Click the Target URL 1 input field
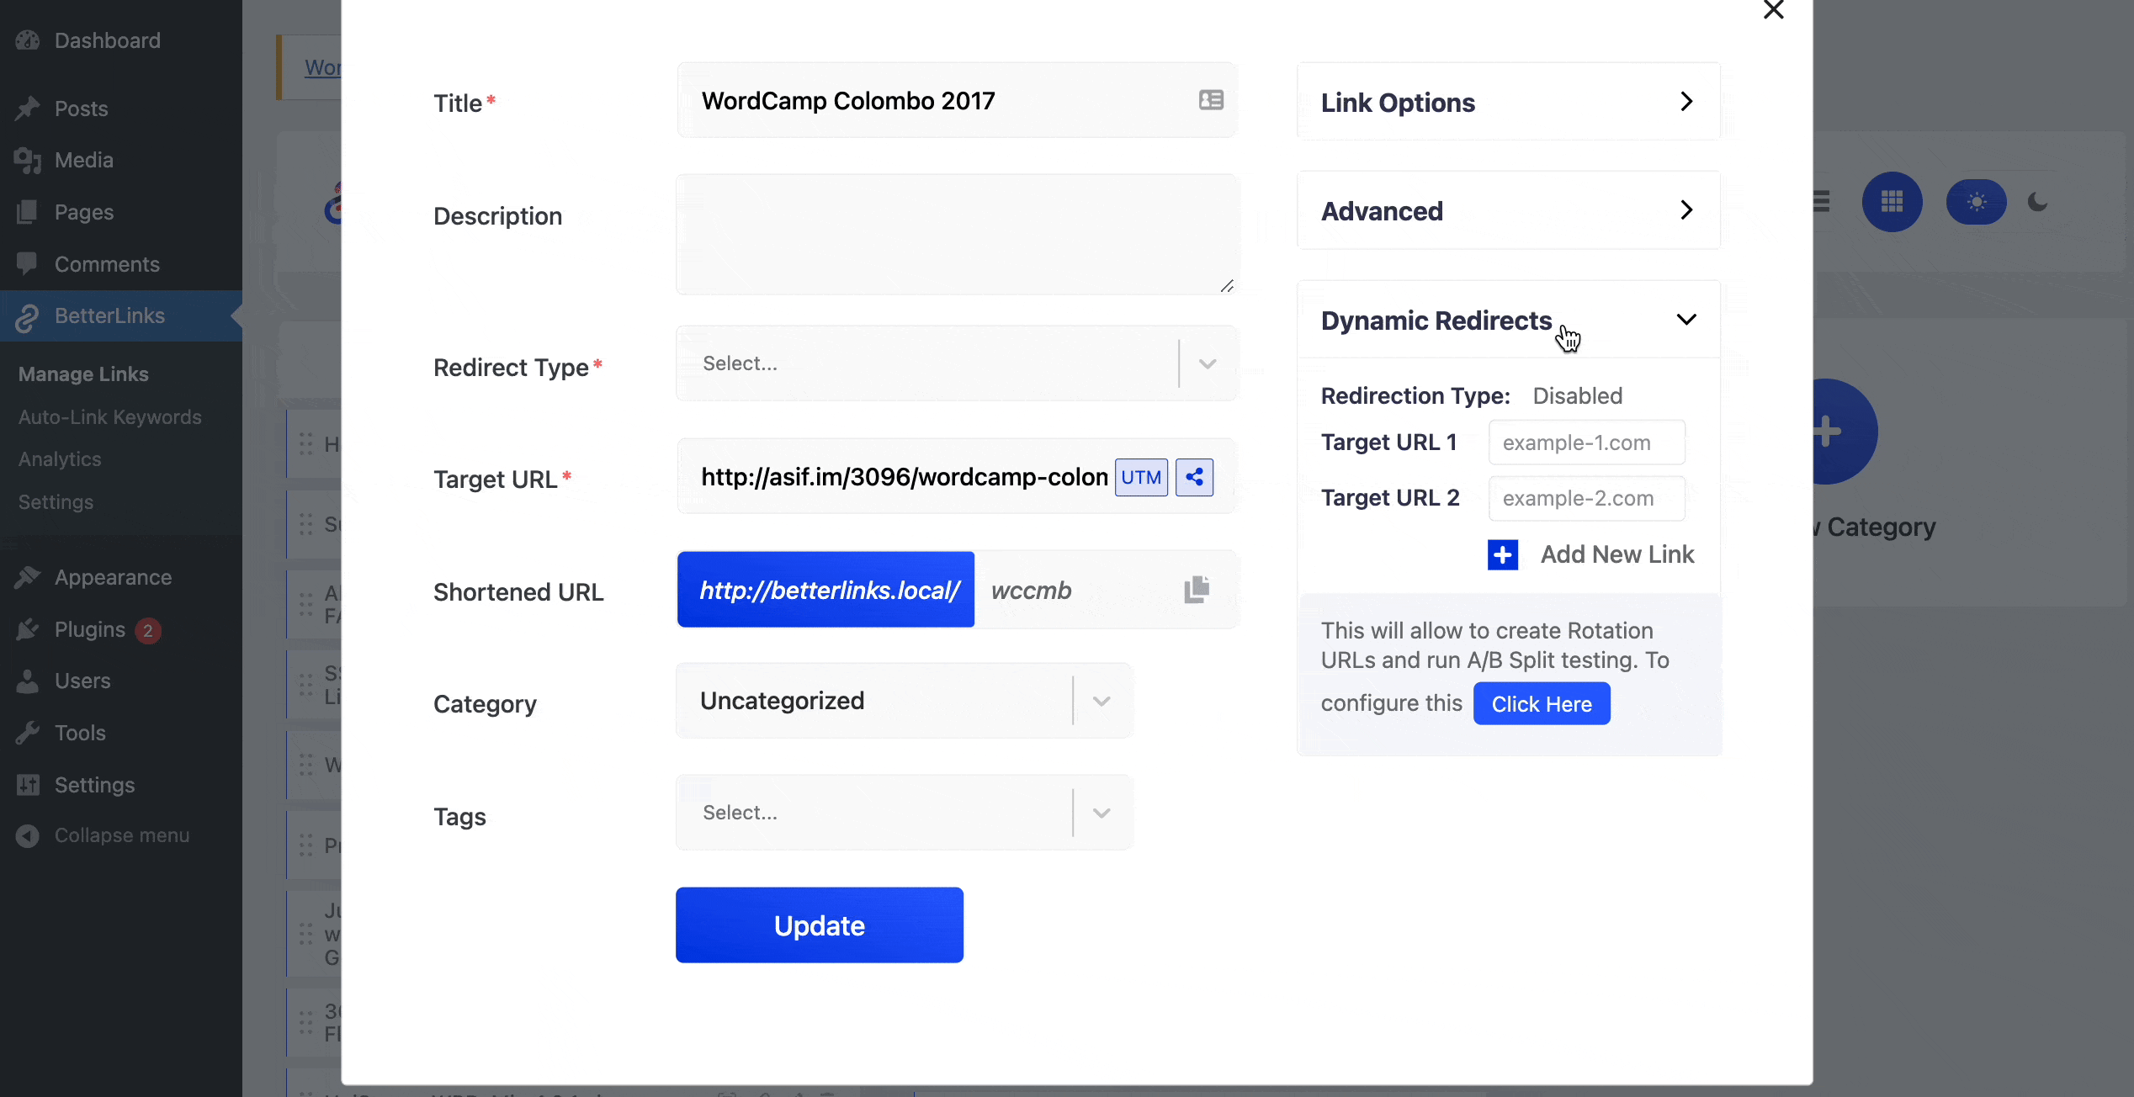 tap(1586, 443)
